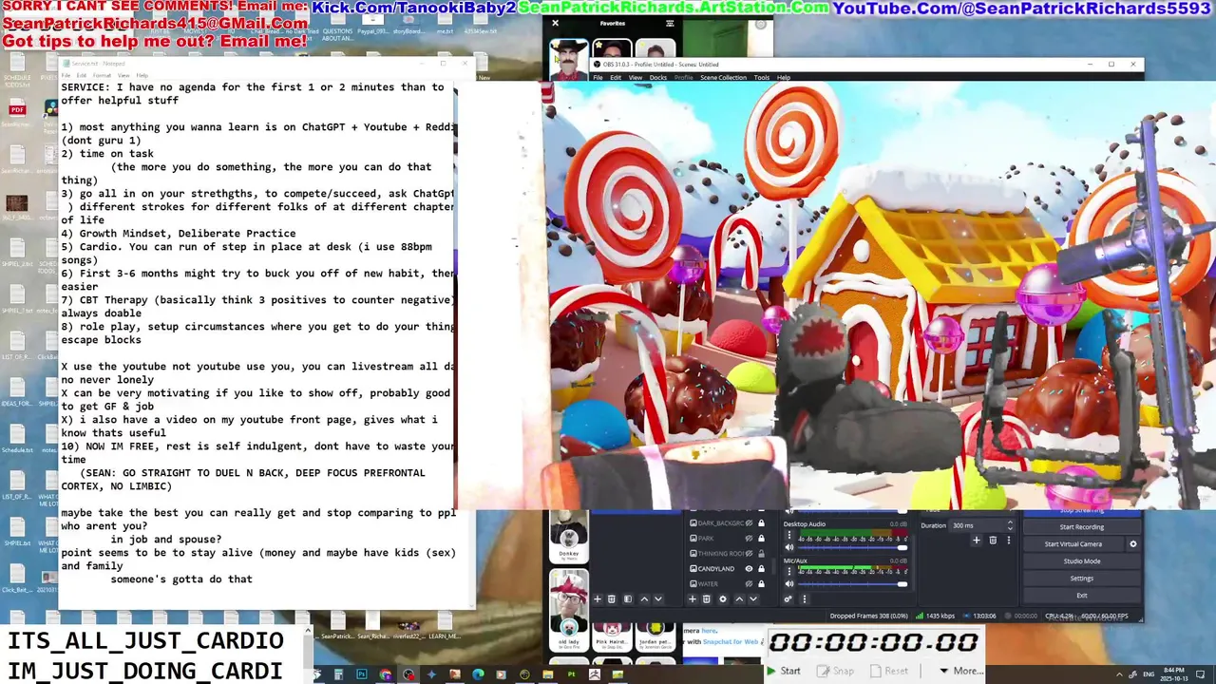The width and height of the screenshot is (1216, 684).
Task: Toggle visibility of the CANDYLAND source
Action: [x=749, y=569]
